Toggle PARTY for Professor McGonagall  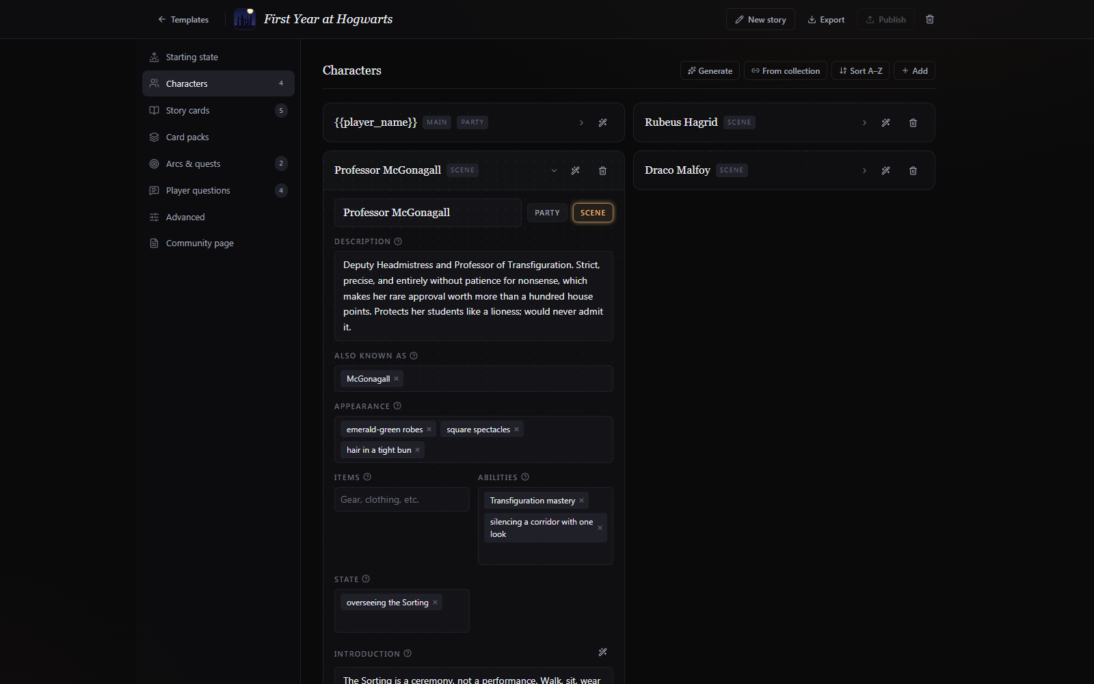pos(547,213)
